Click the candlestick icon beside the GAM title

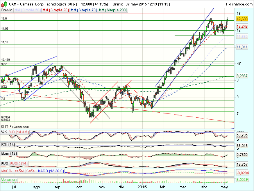pyautogui.click(x=4, y=4)
